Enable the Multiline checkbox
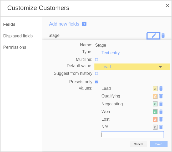172x152 pixels. [97, 60]
